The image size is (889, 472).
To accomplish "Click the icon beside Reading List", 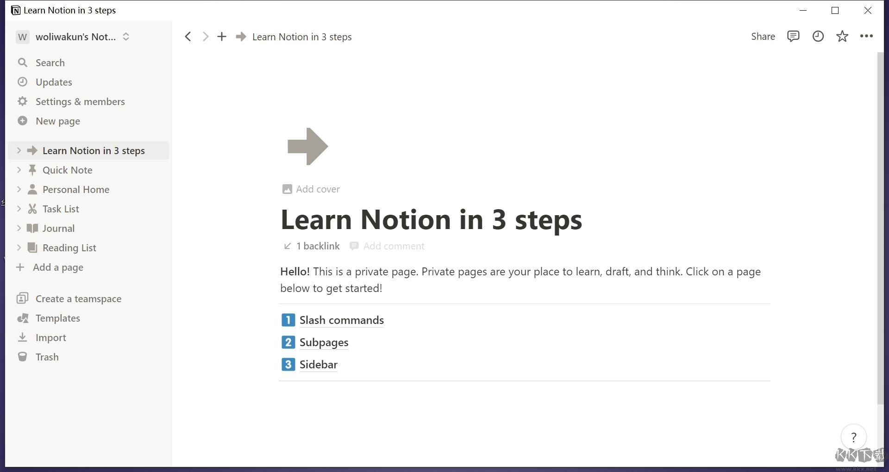I will point(32,248).
